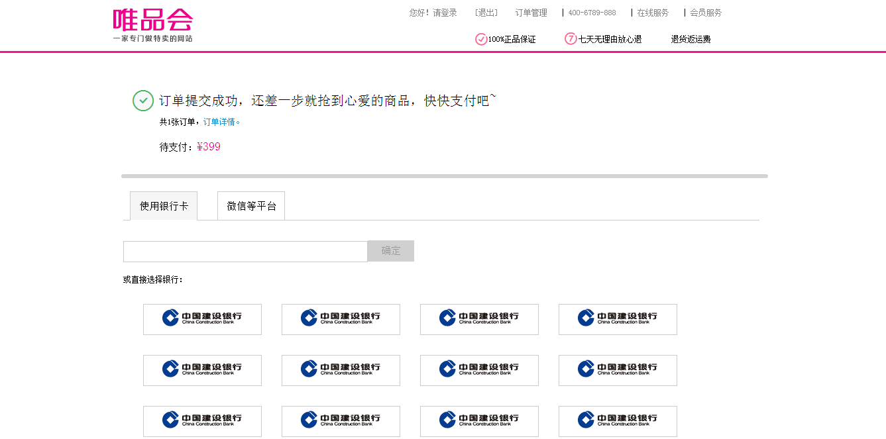Select first bank in the third row

202,421
